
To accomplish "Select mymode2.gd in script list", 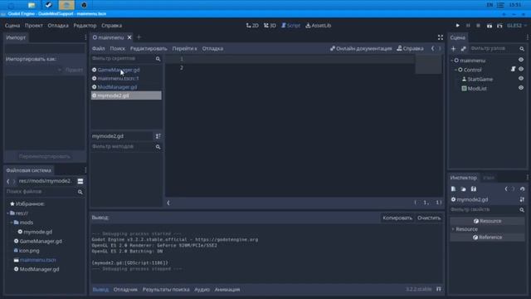I will (126, 96).
